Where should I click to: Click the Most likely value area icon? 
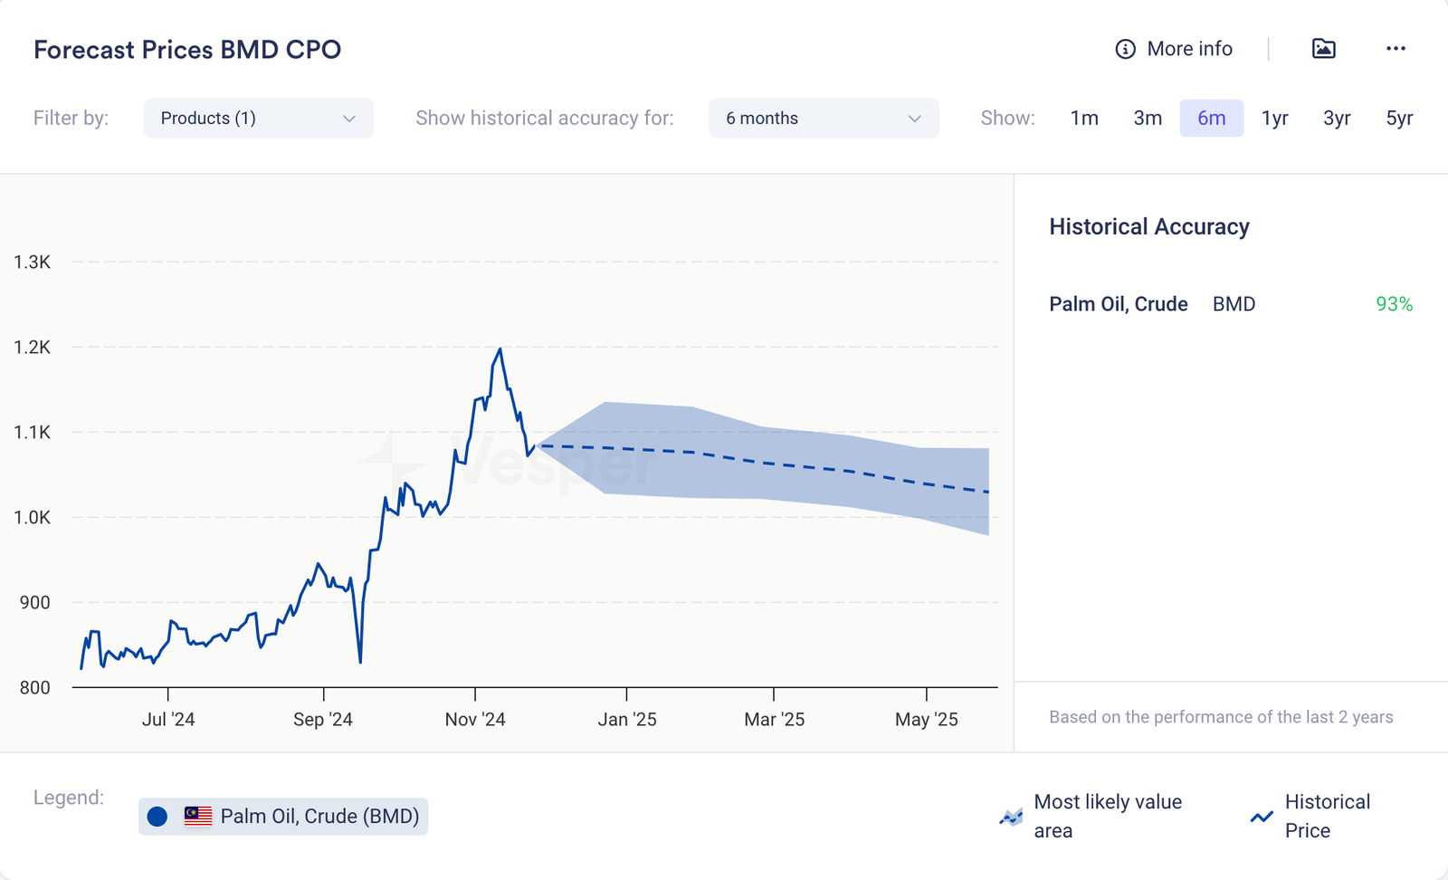pyautogui.click(x=1011, y=817)
